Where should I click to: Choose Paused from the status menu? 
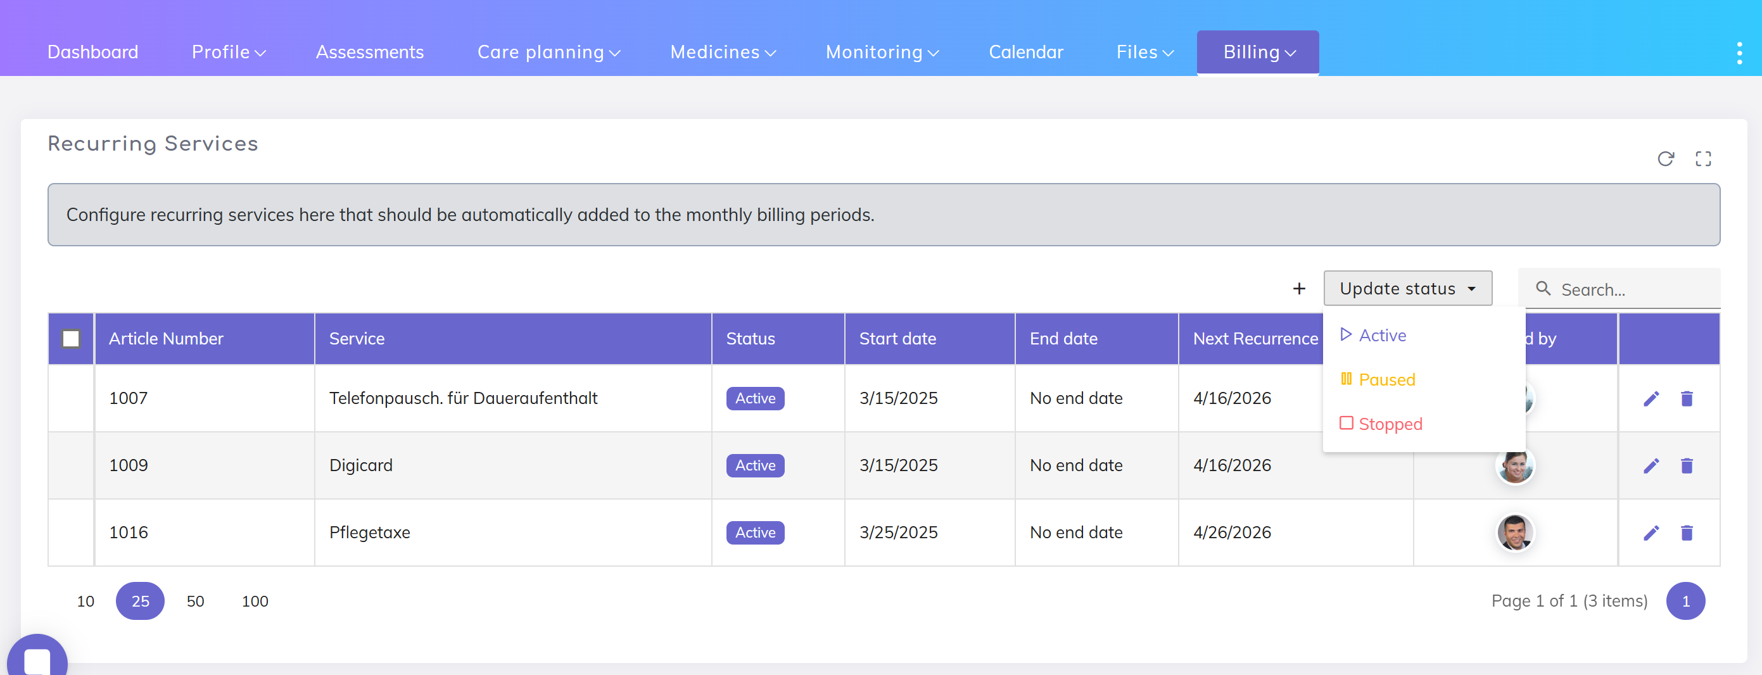(1386, 379)
